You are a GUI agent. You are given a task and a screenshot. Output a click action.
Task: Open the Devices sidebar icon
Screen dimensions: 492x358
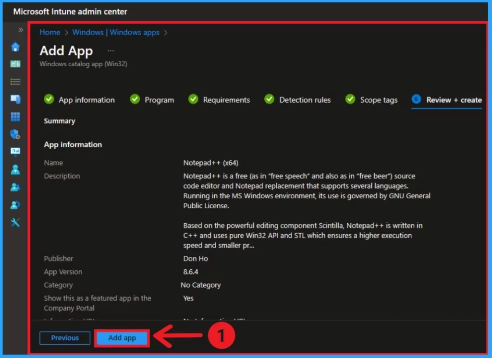tap(15, 99)
